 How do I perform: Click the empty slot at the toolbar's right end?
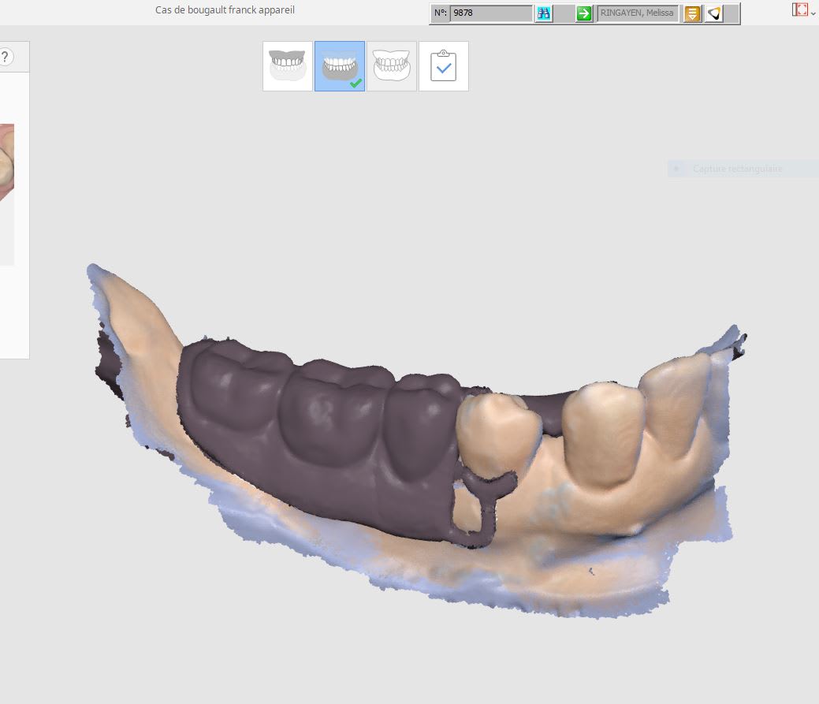click(732, 13)
